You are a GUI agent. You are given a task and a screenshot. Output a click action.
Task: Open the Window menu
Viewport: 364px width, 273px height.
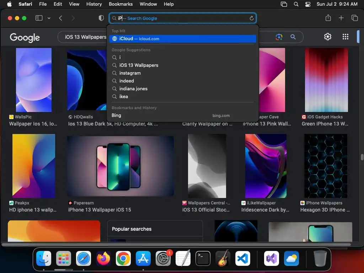point(148,4)
